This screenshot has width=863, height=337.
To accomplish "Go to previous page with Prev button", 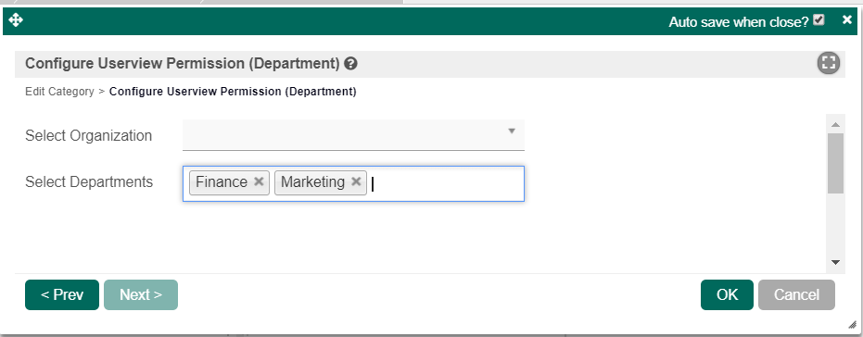I will [x=62, y=294].
